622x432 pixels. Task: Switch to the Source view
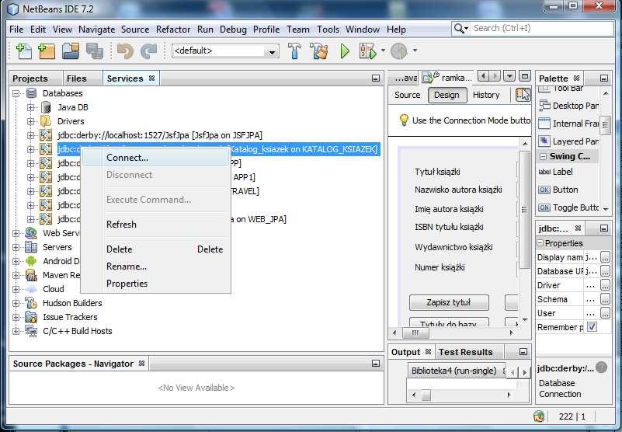point(408,95)
